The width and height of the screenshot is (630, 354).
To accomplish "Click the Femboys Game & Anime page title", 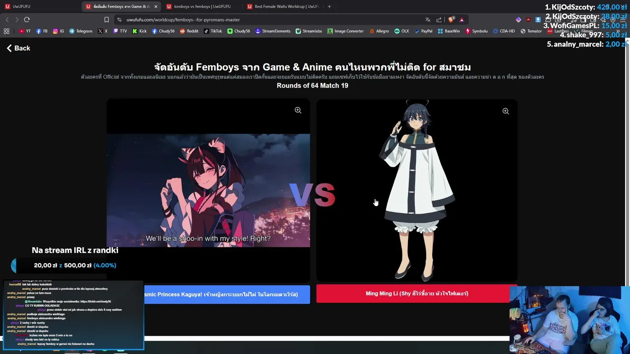I will 313,67.
